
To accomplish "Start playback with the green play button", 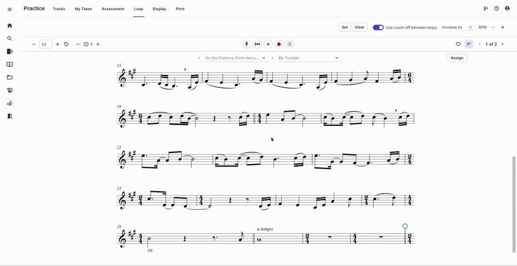I will click(268, 44).
